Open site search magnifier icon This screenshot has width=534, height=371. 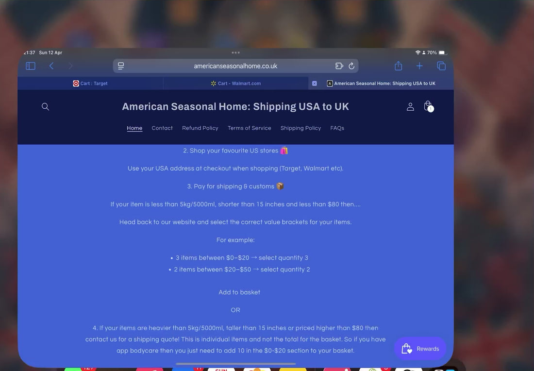45,107
